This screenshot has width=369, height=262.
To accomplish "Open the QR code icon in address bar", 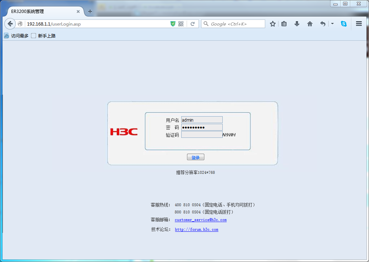I will [x=181, y=24].
